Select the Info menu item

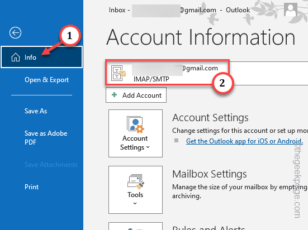[41, 57]
